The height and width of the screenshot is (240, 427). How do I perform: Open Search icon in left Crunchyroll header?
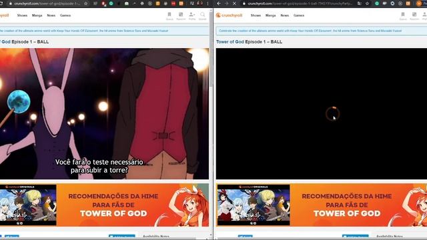pyautogui.click(x=202, y=16)
